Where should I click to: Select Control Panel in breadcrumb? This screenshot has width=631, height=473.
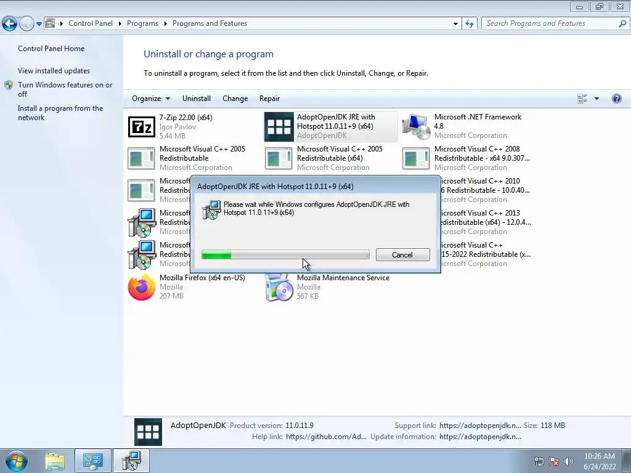[91, 23]
